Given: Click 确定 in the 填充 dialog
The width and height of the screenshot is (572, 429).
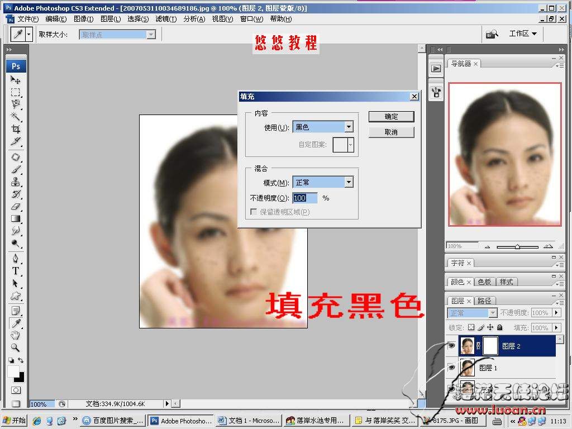Looking at the screenshot, I should point(392,117).
